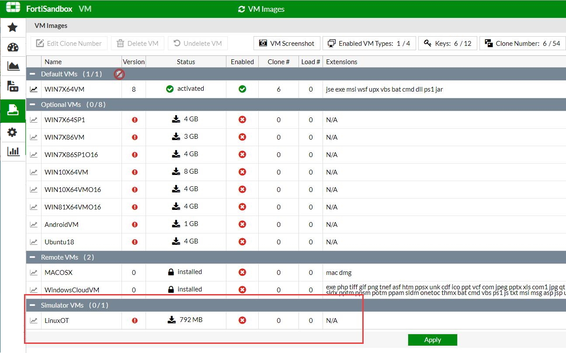Screen dimensions: 566x353
Task: Click the green Apply button
Action: pyautogui.click(x=432, y=340)
